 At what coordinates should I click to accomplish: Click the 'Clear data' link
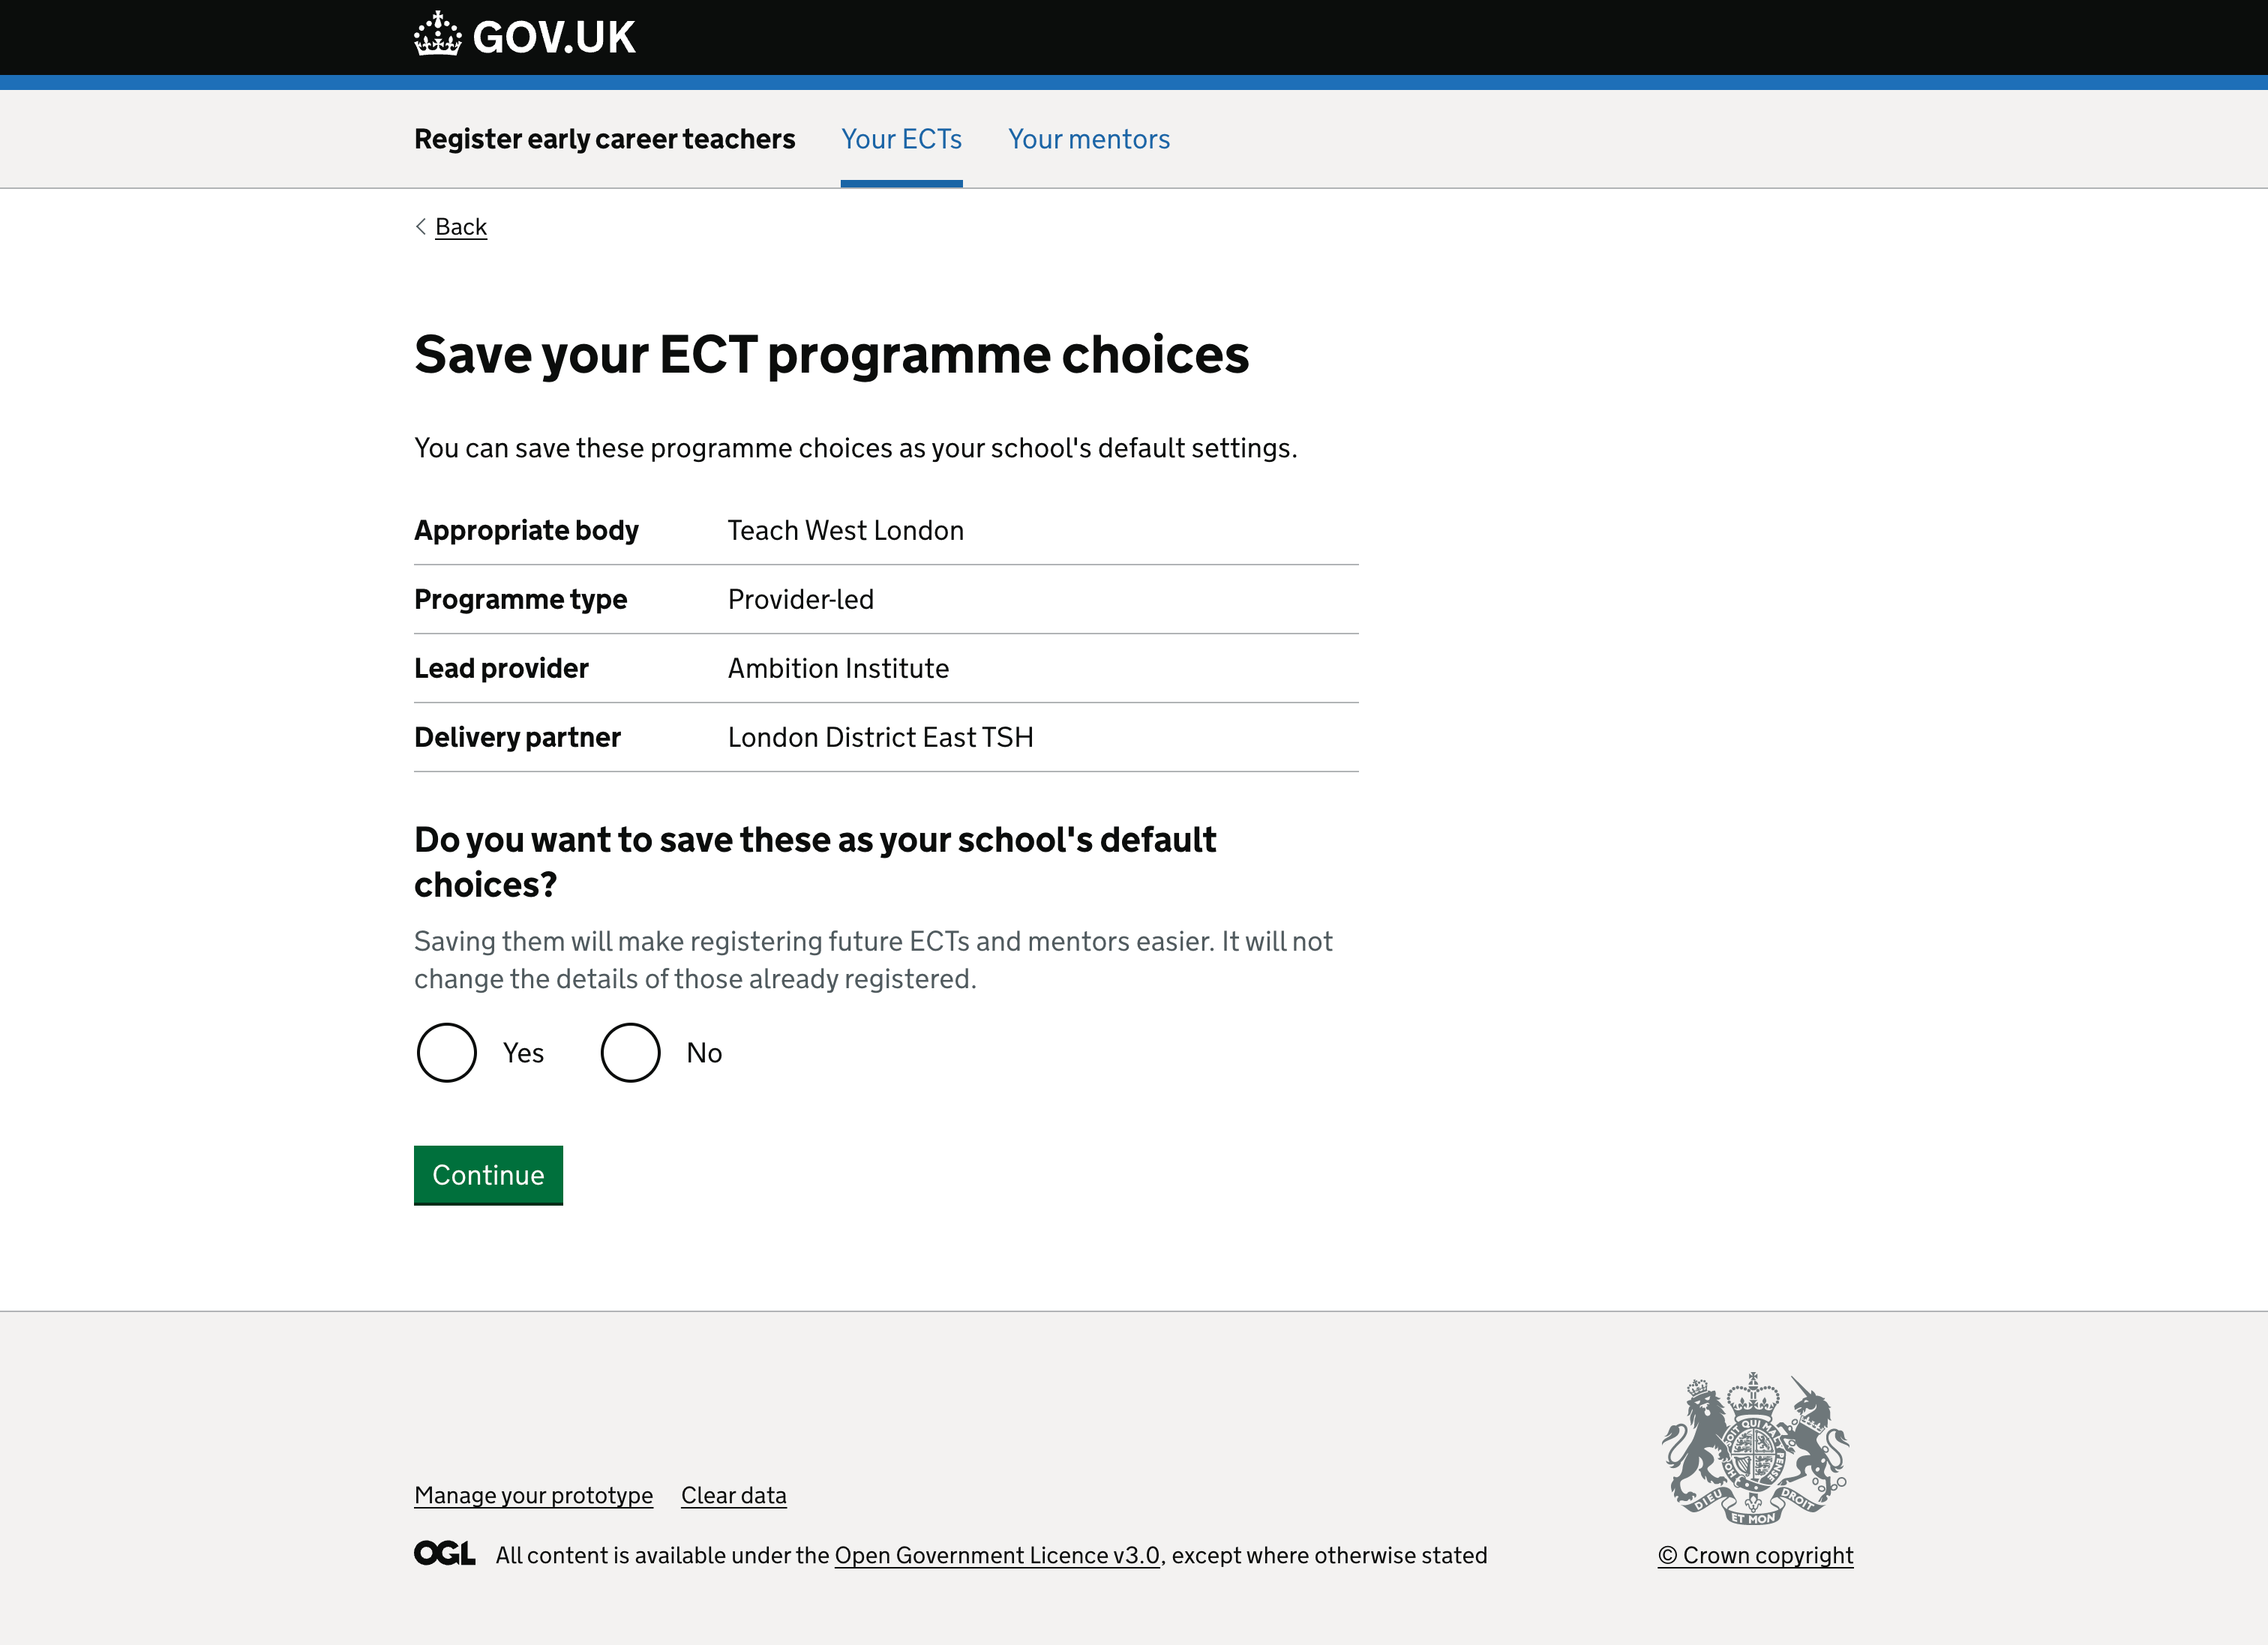coord(733,1495)
